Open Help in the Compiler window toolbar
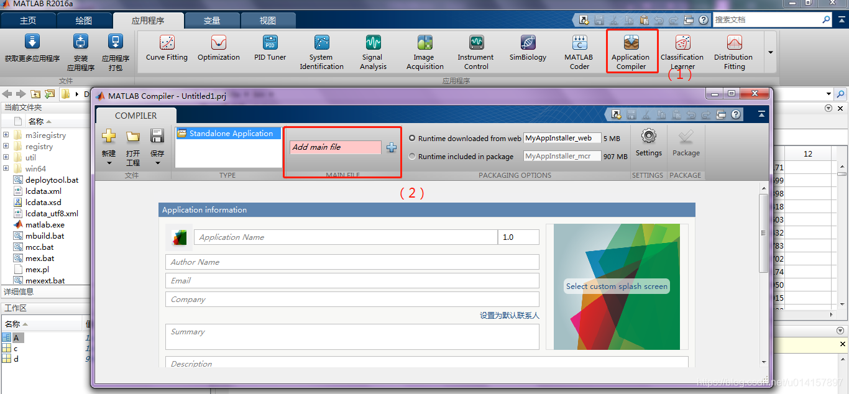The width and height of the screenshot is (849, 394). pyautogui.click(x=737, y=114)
